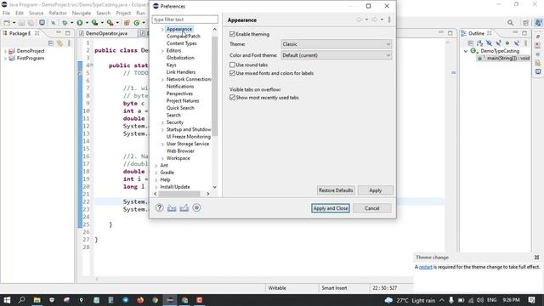This screenshot has height=306, width=544.
Task: Click the New file wizard toolbar icon
Action: [x=7, y=23]
